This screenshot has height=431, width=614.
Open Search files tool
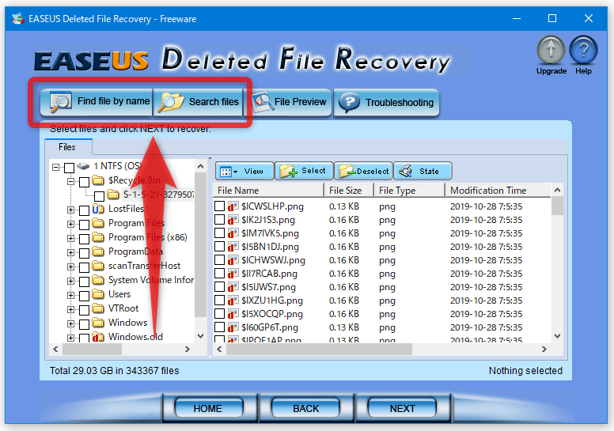coord(198,102)
